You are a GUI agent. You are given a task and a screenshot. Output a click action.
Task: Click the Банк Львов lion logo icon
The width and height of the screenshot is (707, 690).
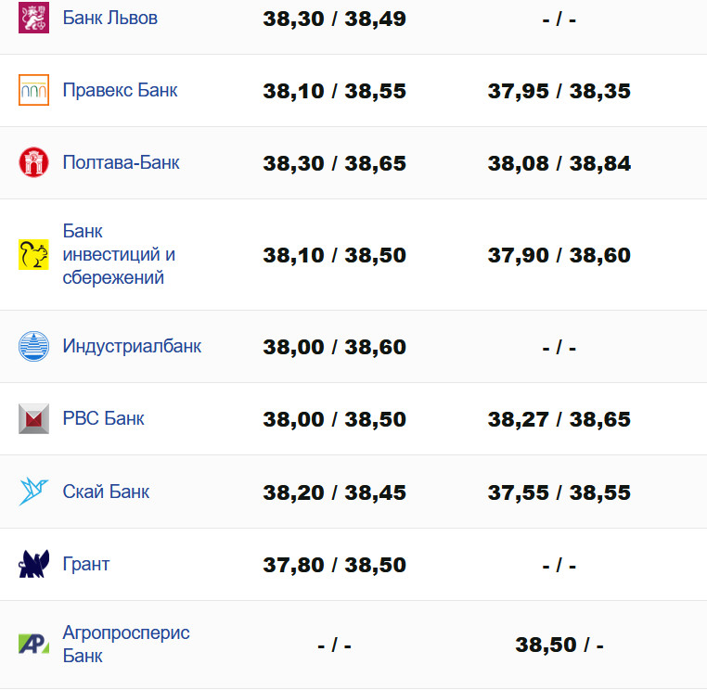pyautogui.click(x=33, y=18)
